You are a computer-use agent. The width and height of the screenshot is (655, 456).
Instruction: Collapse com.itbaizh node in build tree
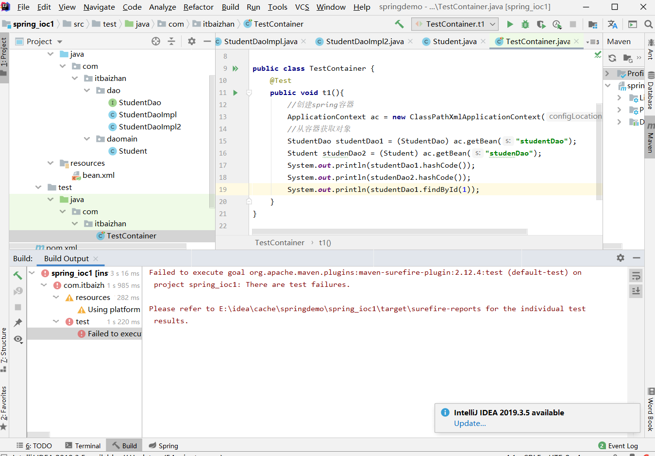click(x=44, y=285)
